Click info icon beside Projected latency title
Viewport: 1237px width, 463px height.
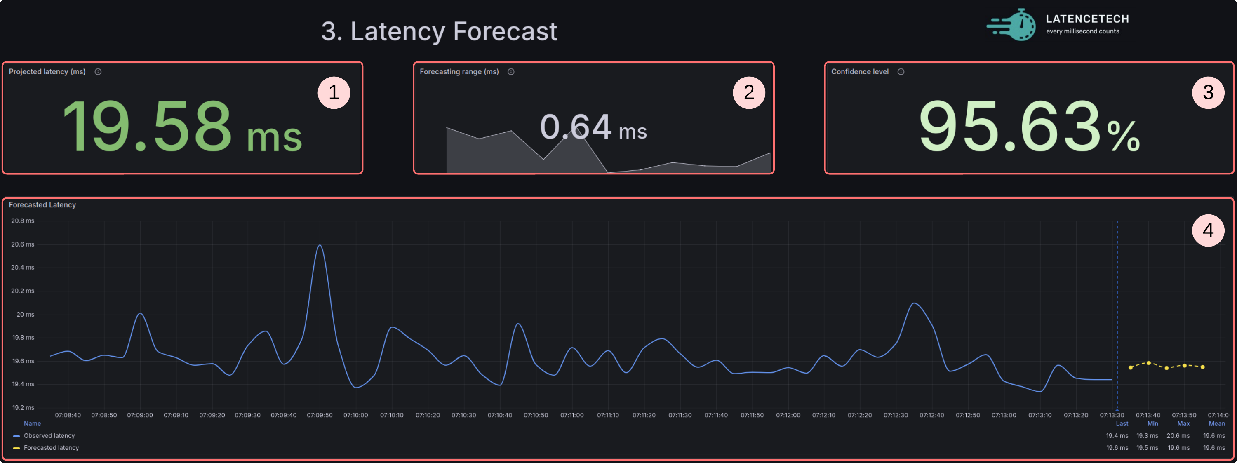(98, 72)
